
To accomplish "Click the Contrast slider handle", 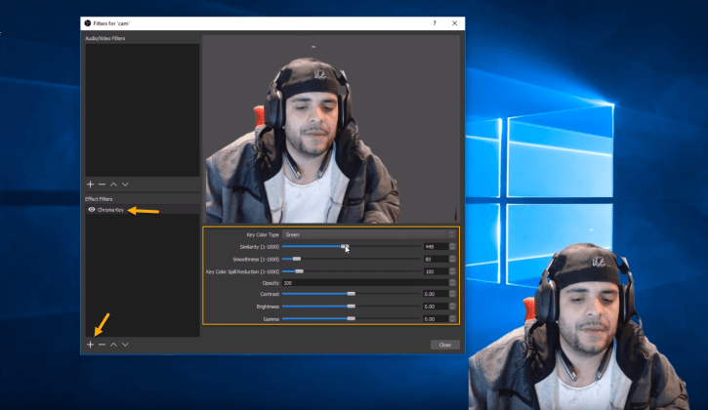I will click(x=351, y=293).
